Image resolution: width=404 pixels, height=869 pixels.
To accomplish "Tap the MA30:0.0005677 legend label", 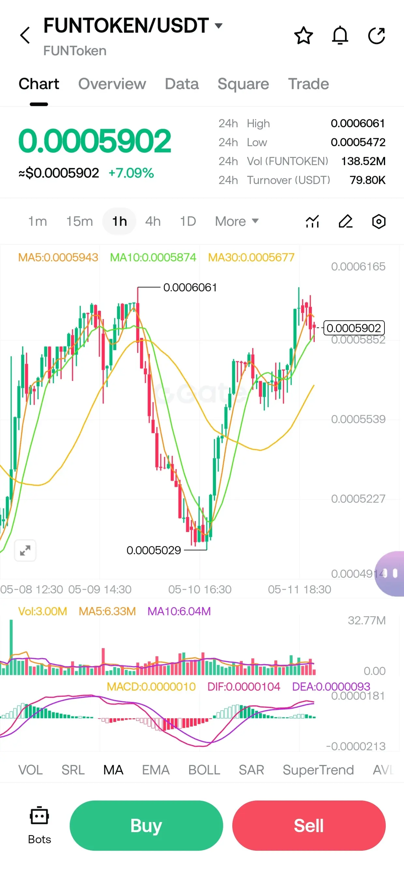I will click(x=251, y=257).
